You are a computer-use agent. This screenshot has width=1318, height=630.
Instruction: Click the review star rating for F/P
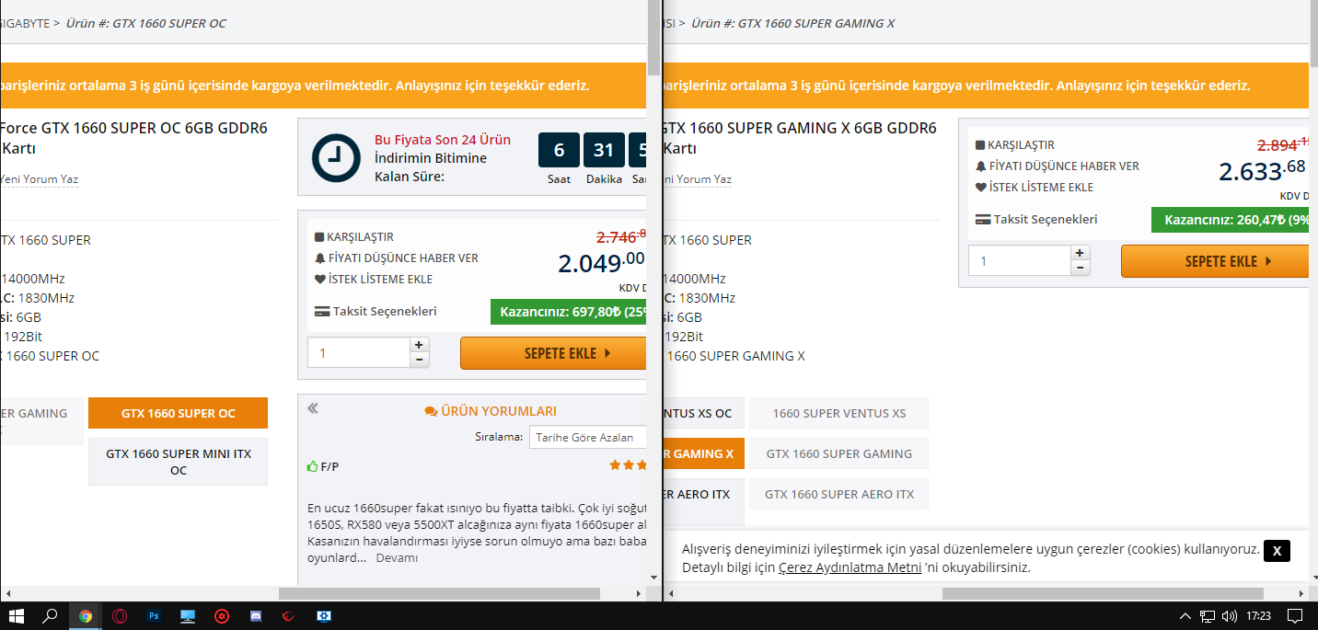[629, 465]
